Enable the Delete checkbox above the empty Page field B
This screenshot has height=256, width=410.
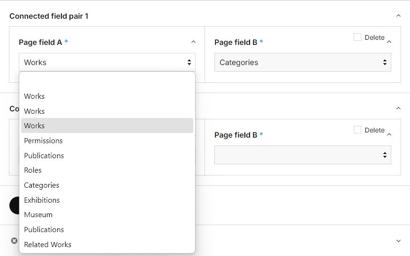pyautogui.click(x=357, y=130)
